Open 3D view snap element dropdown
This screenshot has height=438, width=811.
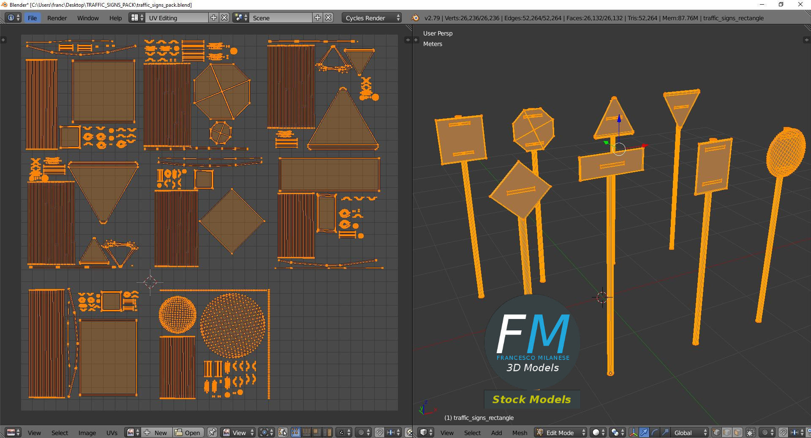pos(797,433)
